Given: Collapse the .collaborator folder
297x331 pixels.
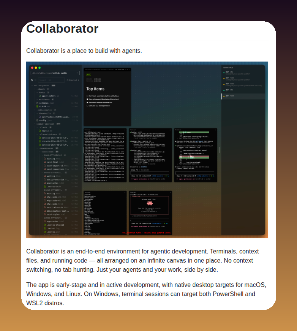Looking at the screenshot, I should 35,110.
